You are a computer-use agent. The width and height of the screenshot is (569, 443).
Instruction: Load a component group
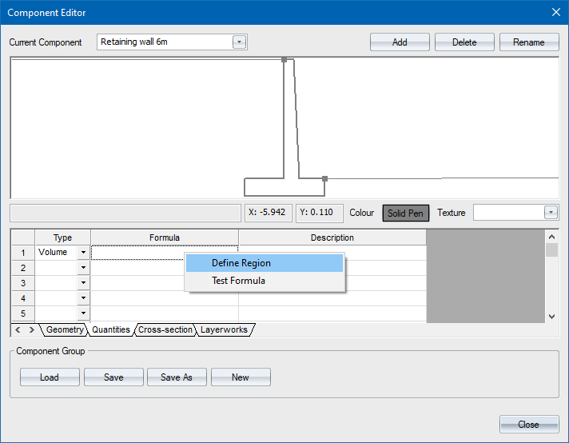50,377
